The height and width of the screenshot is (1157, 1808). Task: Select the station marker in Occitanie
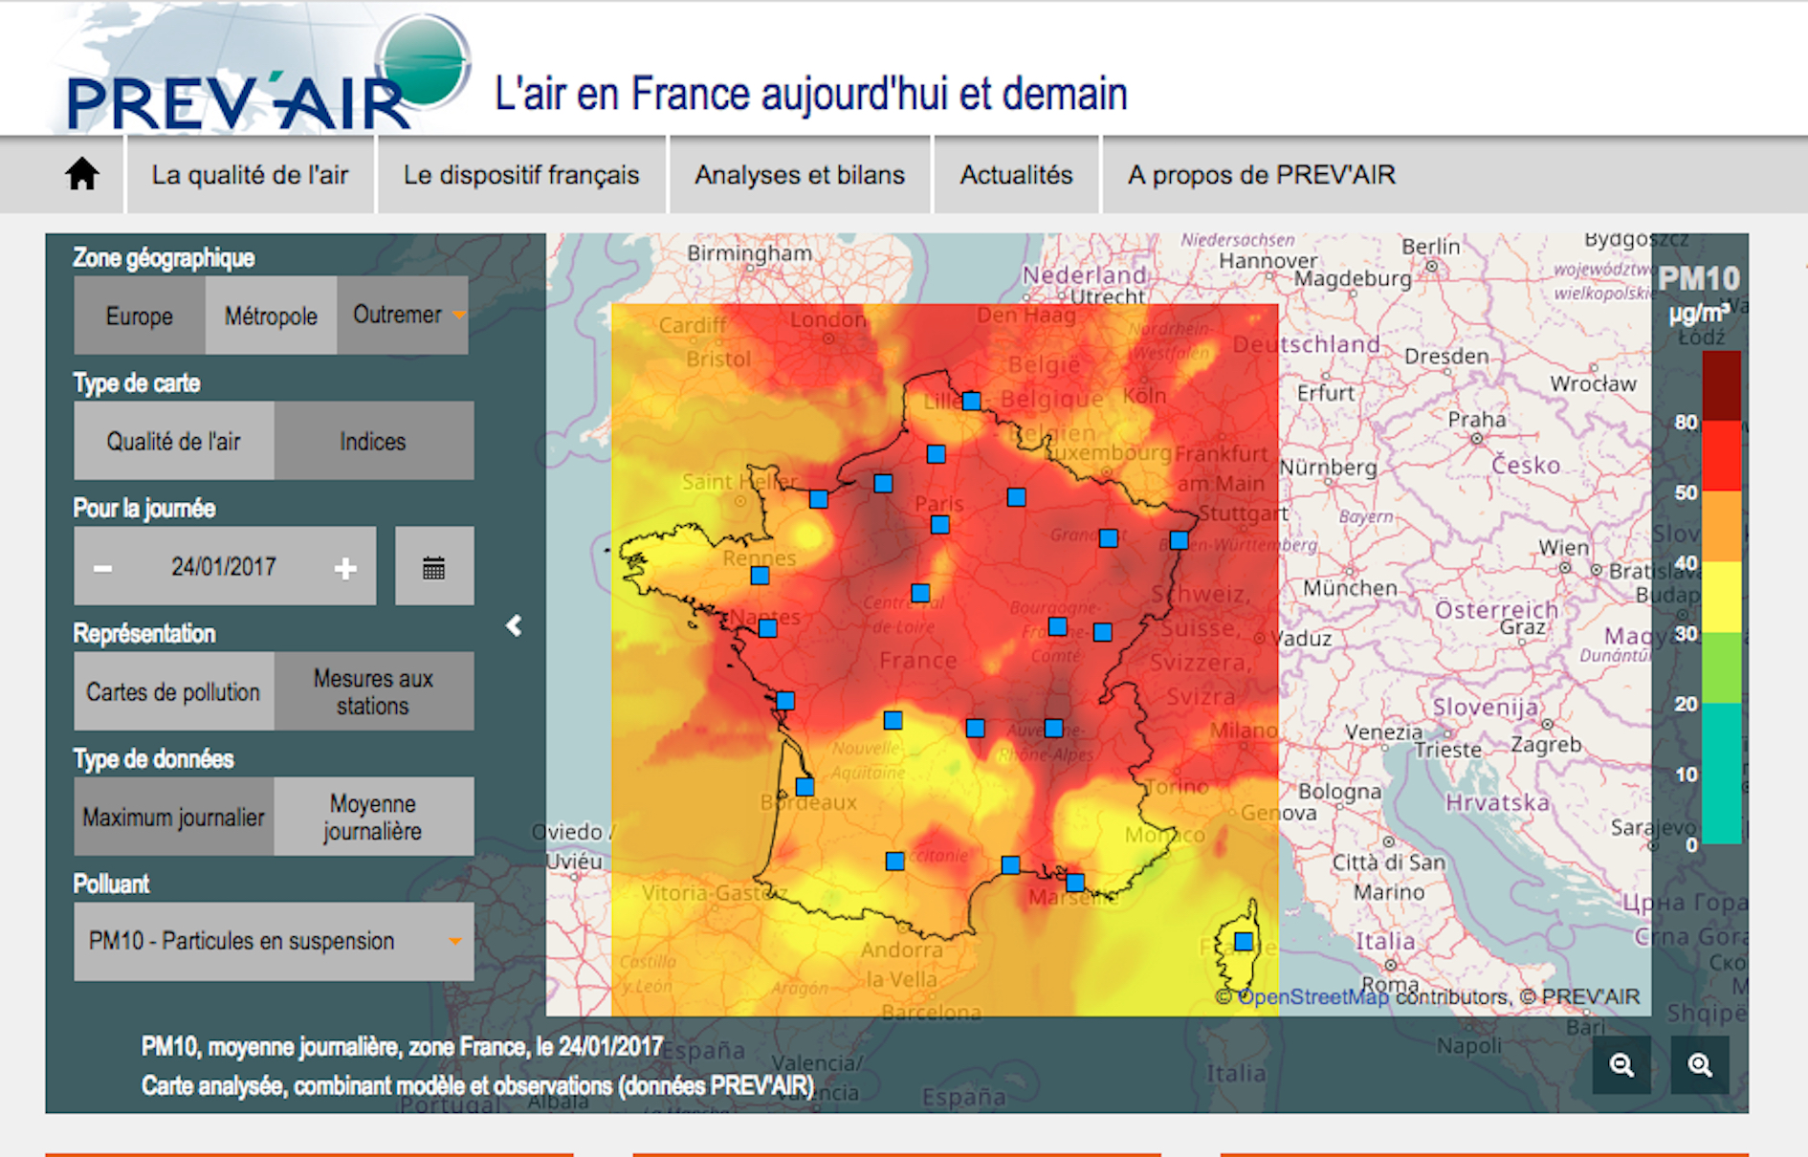coord(895,862)
